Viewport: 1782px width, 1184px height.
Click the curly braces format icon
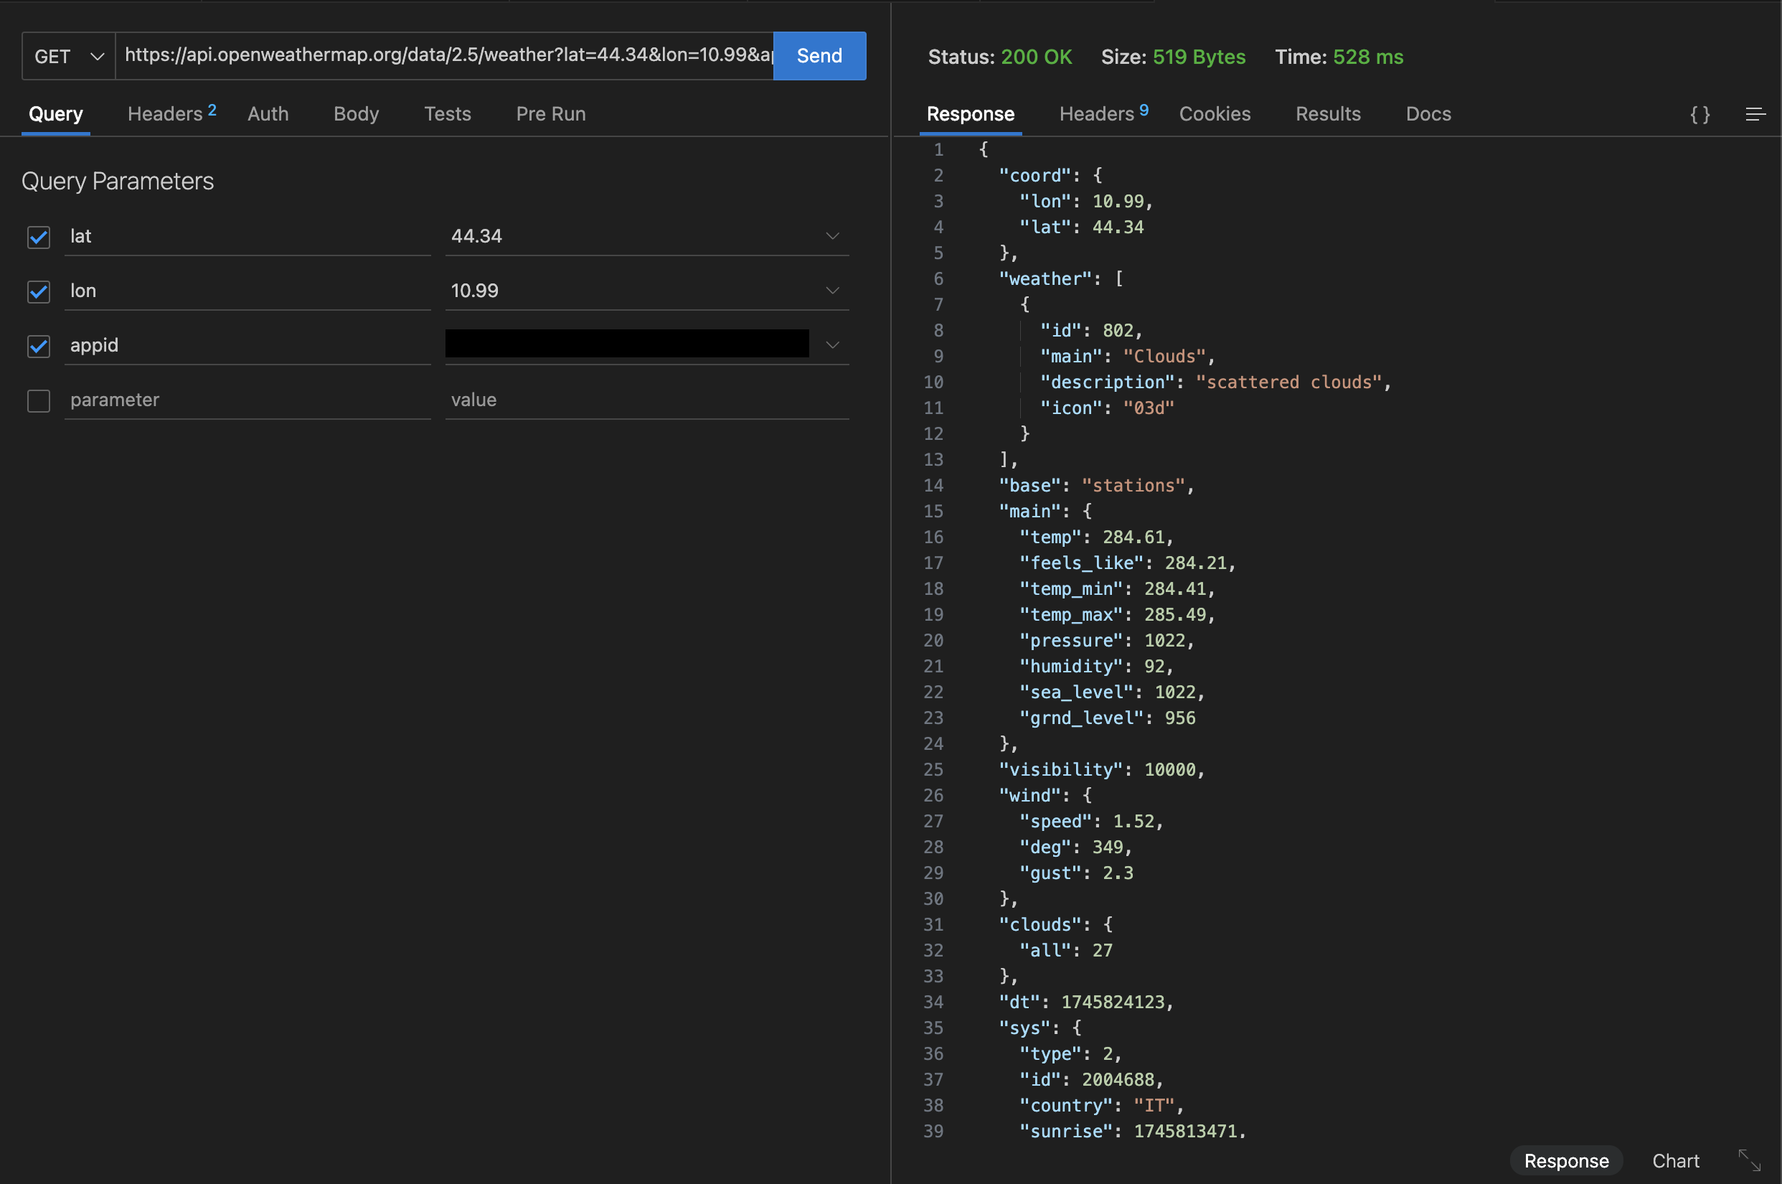tap(1699, 114)
